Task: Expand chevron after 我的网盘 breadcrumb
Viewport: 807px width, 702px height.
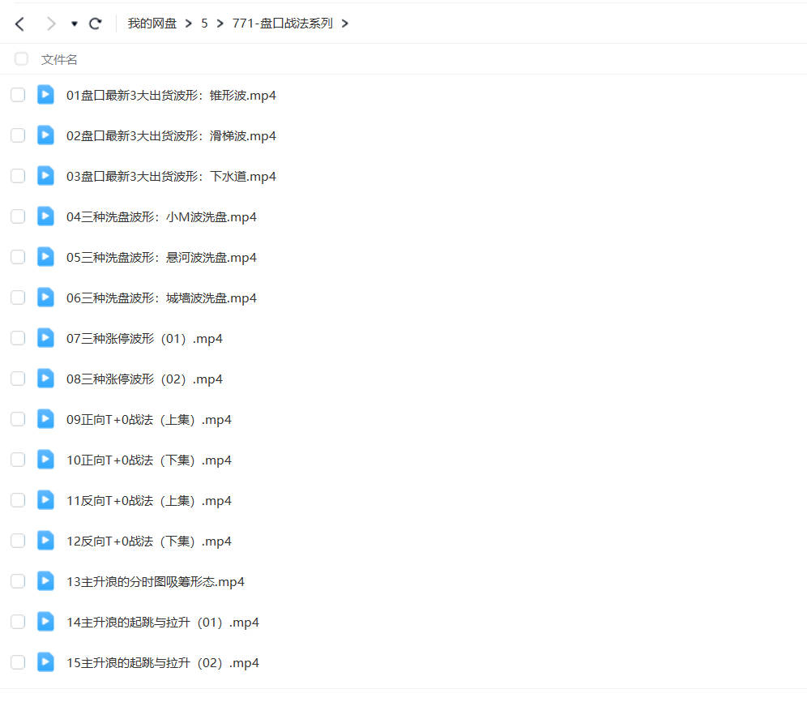Action: pyautogui.click(x=188, y=24)
